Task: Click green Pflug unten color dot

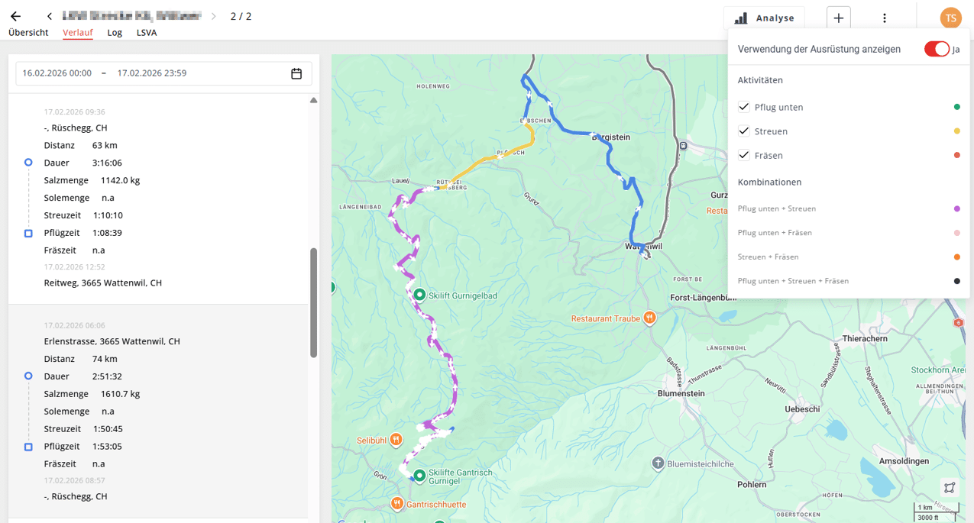Action: click(x=956, y=108)
